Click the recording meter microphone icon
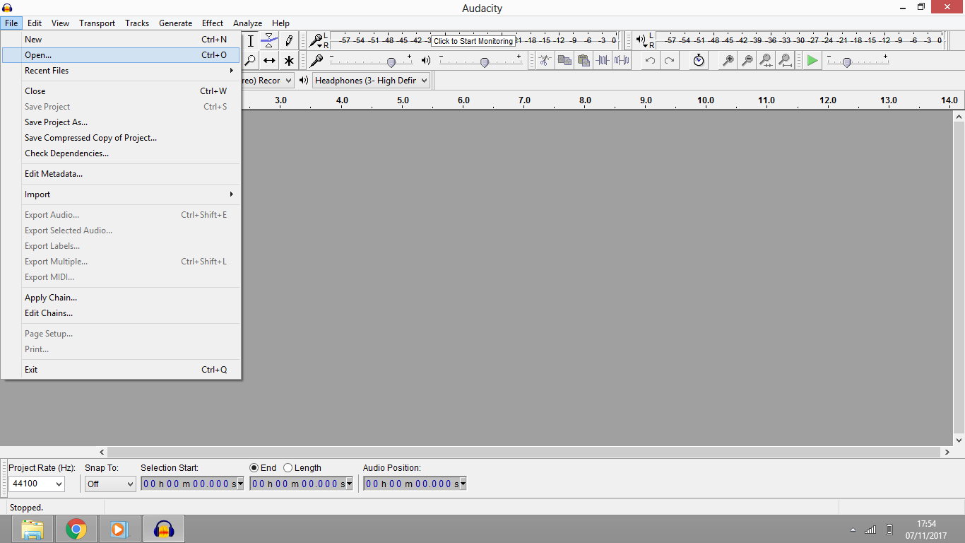 point(316,40)
